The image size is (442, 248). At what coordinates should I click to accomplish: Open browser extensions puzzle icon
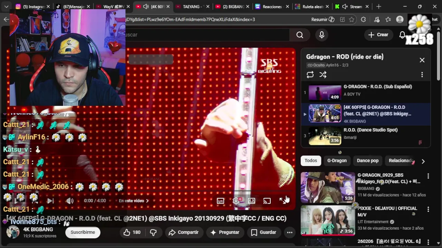(363, 20)
